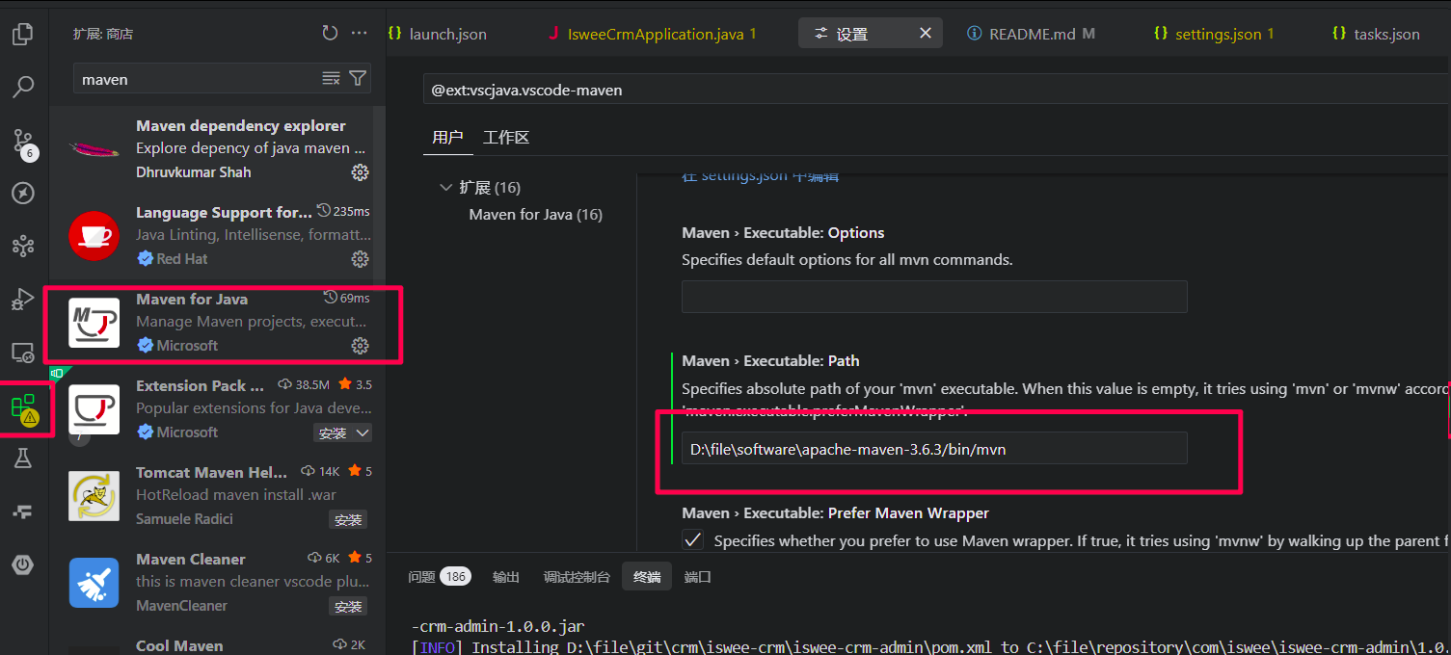Refresh the extensions marketplace list

point(330,33)
